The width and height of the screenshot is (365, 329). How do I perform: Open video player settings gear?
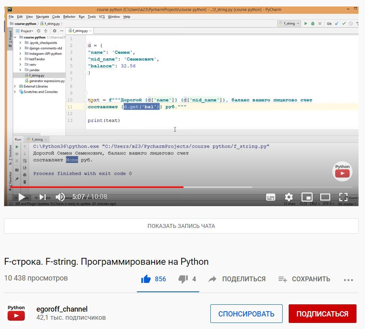tap(289, 197)
